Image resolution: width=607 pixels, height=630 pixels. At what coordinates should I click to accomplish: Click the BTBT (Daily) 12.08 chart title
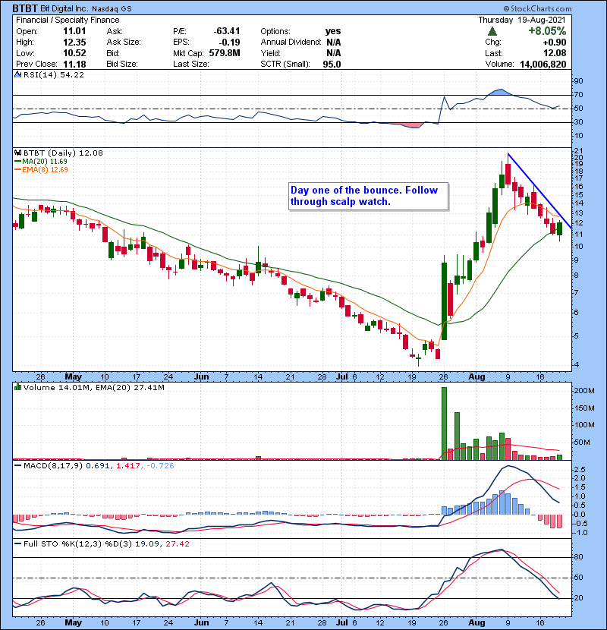point(63,153)
